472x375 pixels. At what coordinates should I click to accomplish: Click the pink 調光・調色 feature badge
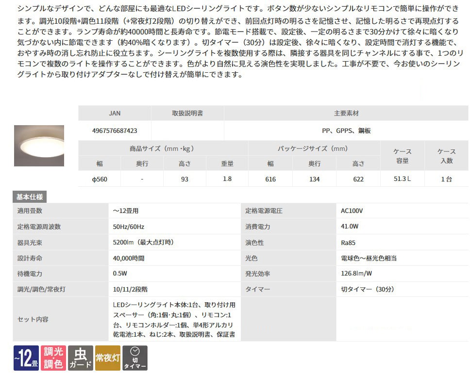pos(53,358)
